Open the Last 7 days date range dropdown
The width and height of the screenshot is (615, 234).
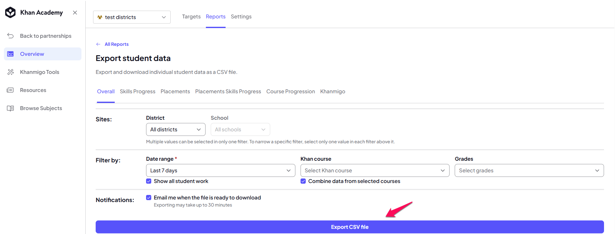pyautogui.click(x=221, y=170)
